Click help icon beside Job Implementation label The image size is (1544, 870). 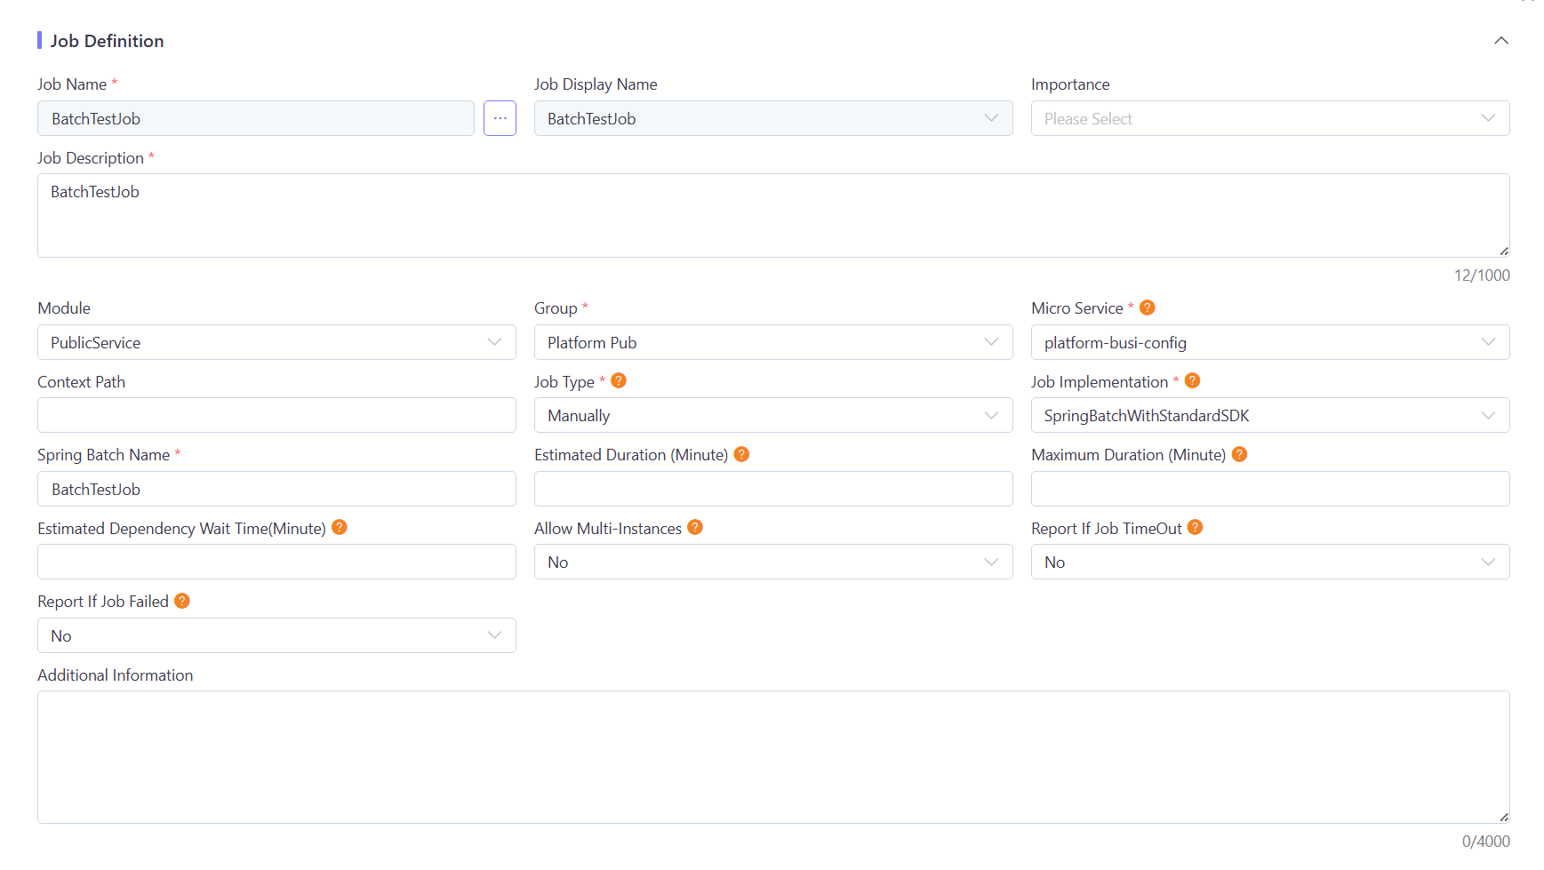tap(1192, 380)
